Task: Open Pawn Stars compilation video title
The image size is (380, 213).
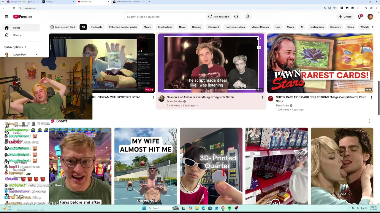Action: coord(321,99)
